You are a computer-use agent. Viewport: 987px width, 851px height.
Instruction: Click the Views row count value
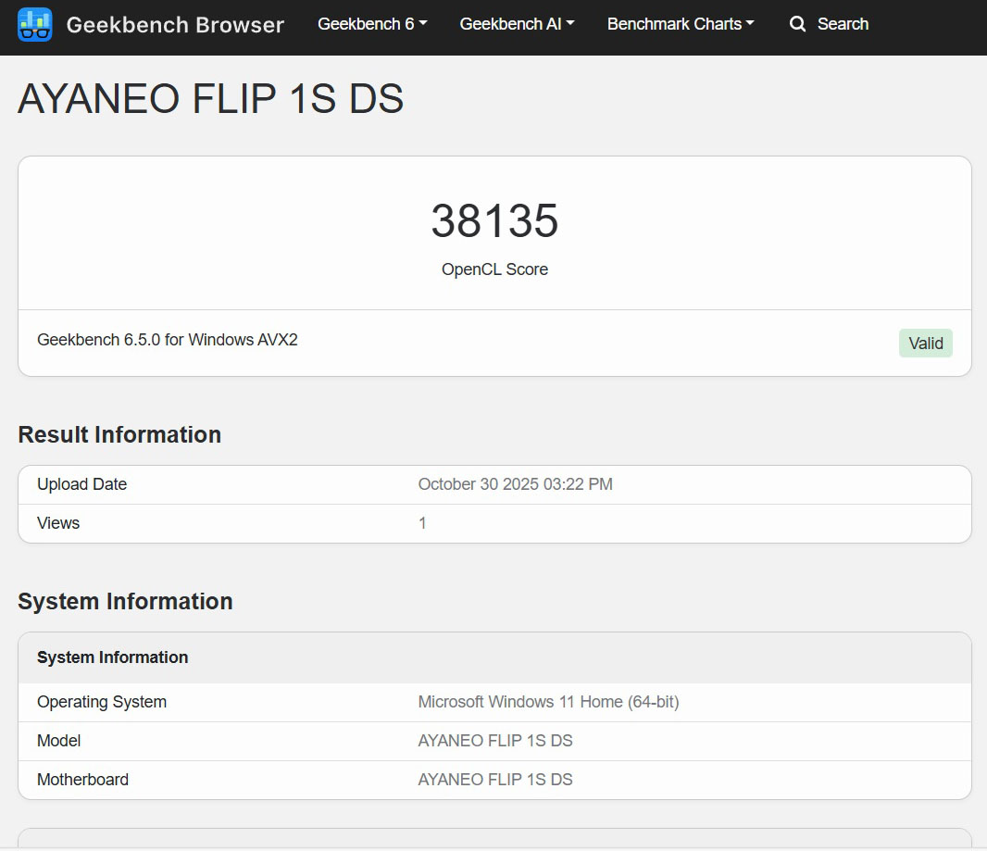click(x=422, y=523)
